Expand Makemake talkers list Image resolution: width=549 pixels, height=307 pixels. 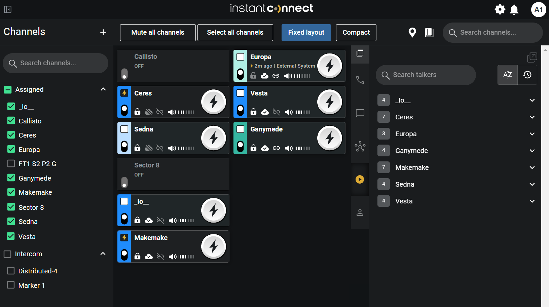click(x=532, y=167)
